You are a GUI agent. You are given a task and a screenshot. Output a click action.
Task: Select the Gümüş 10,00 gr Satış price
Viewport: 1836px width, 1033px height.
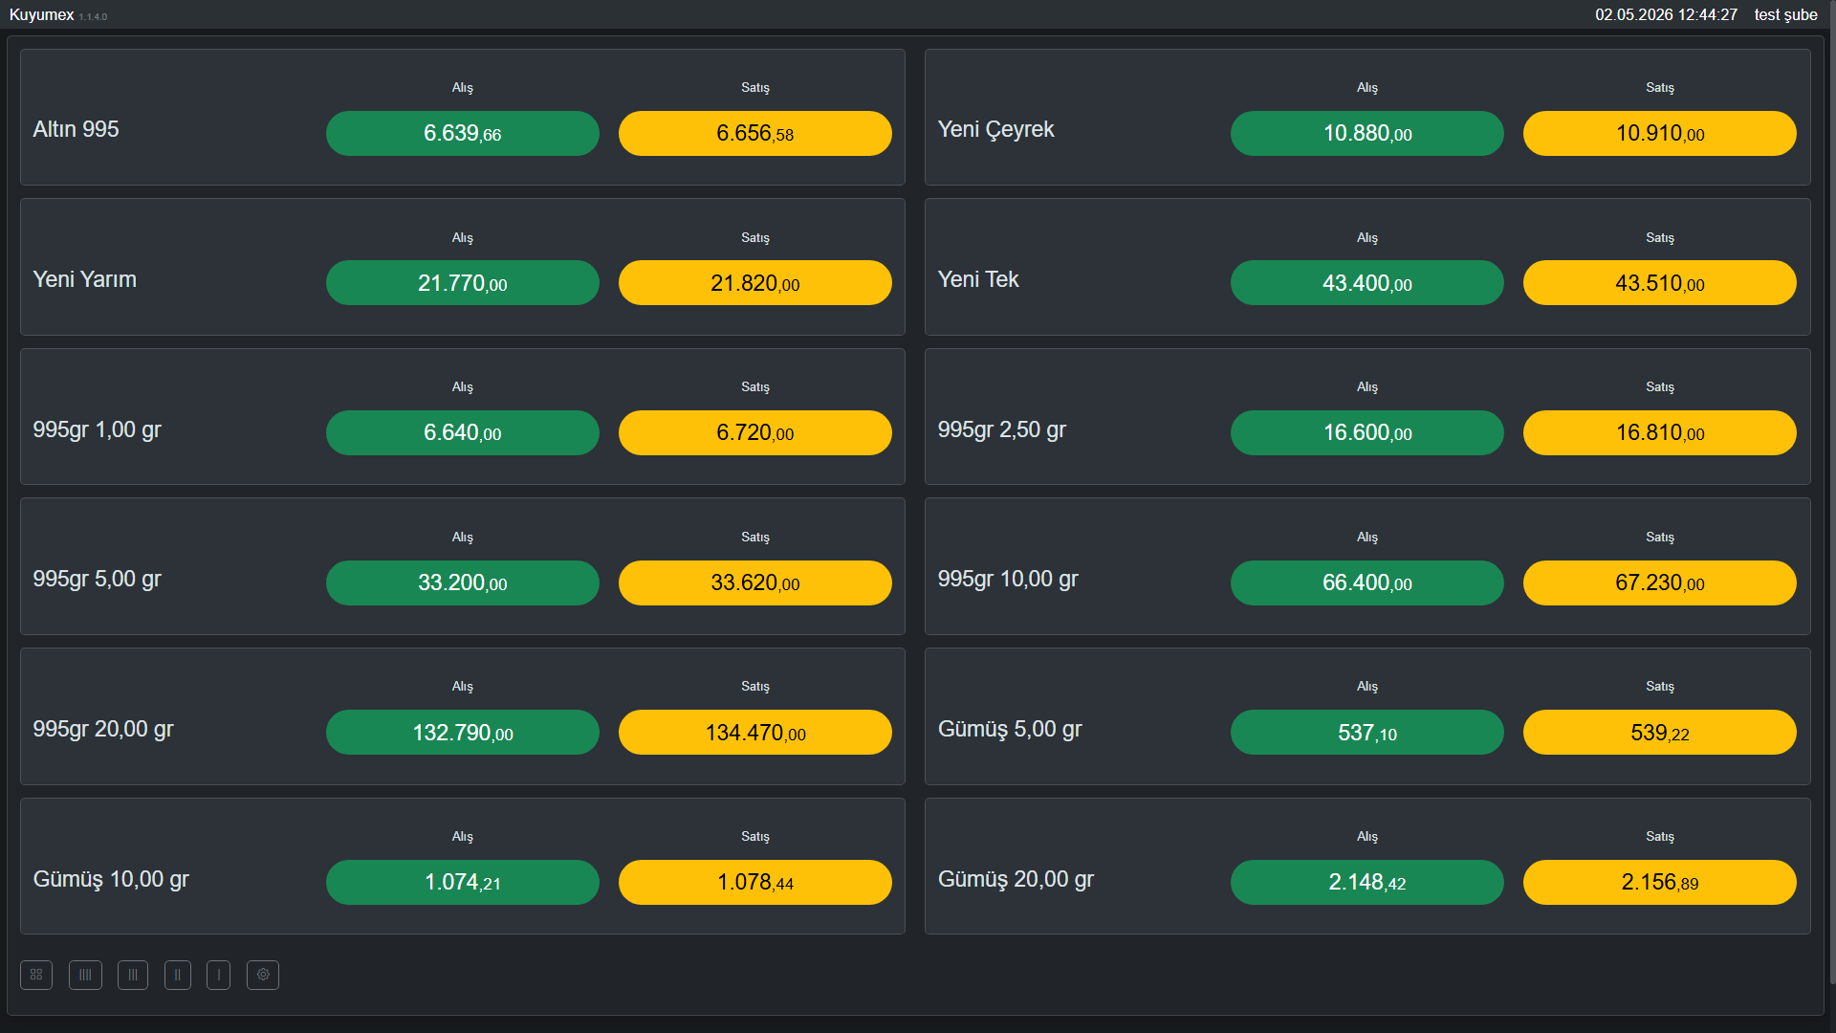pyautogui.click(x=755, y=882)
